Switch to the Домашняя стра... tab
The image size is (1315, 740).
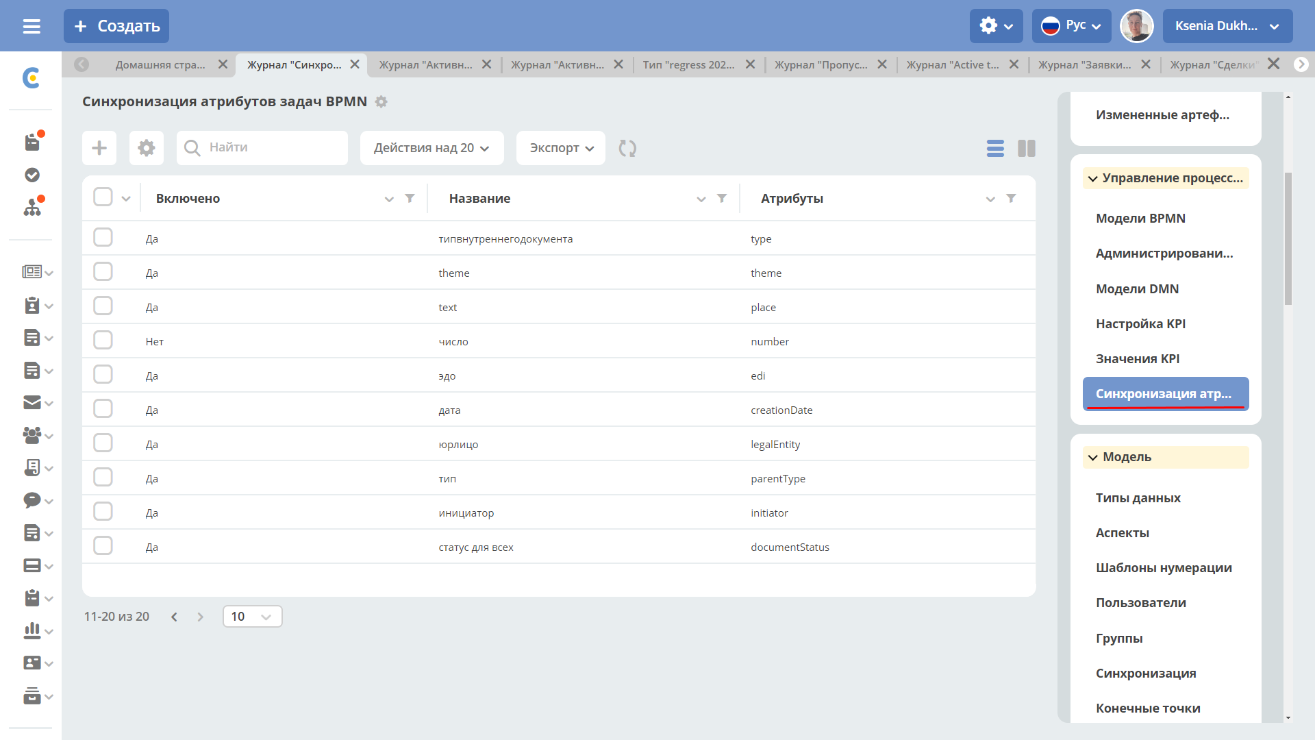coord(160,64)
